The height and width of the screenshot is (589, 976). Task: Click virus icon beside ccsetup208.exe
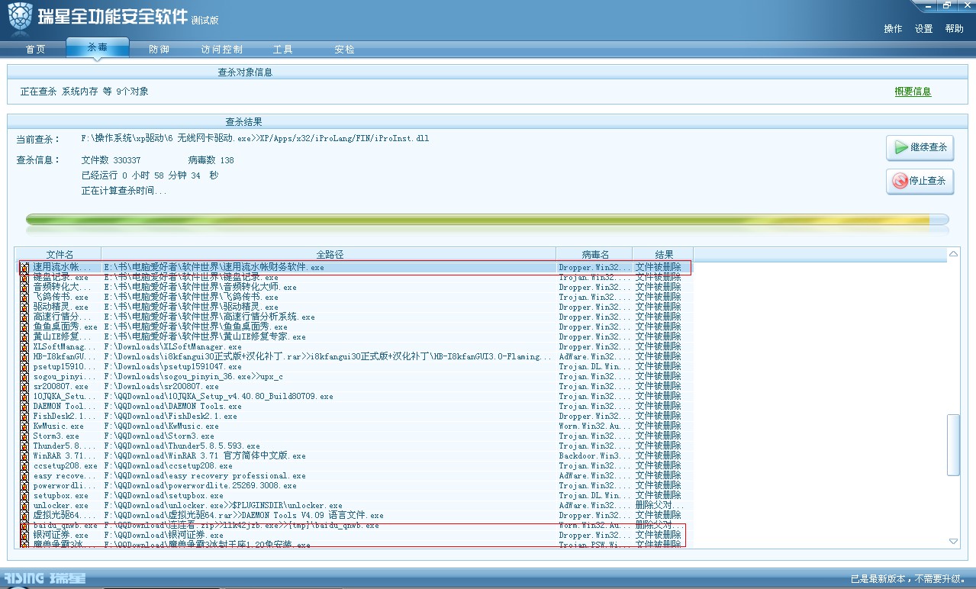click(24, 466)
